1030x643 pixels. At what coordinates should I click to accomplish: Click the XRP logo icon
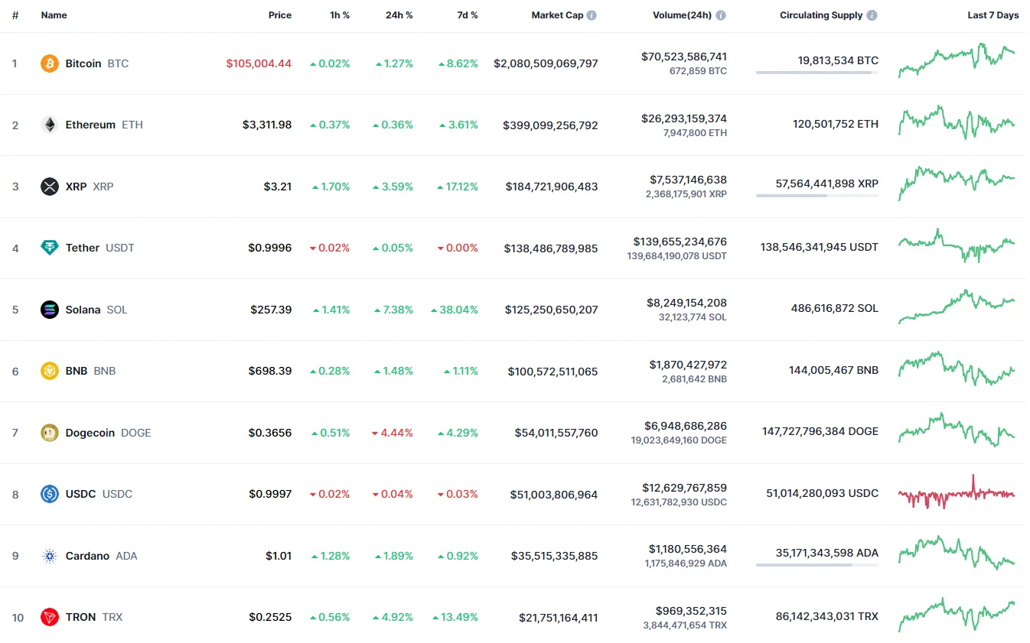coord(49,187)
